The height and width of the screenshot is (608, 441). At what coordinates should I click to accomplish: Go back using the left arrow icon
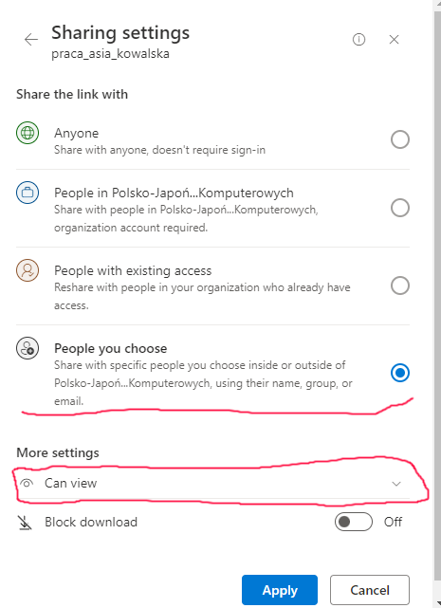pyautogui.click(x=31, y=39)
